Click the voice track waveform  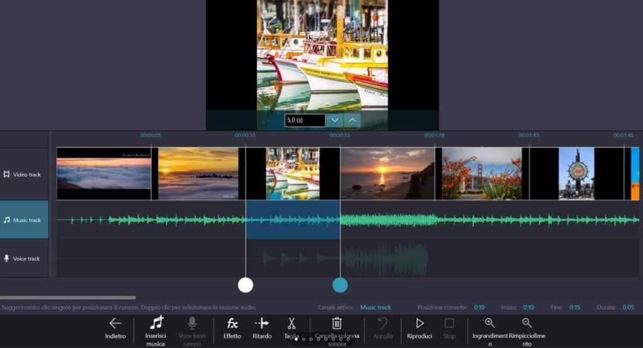point(345,259)
